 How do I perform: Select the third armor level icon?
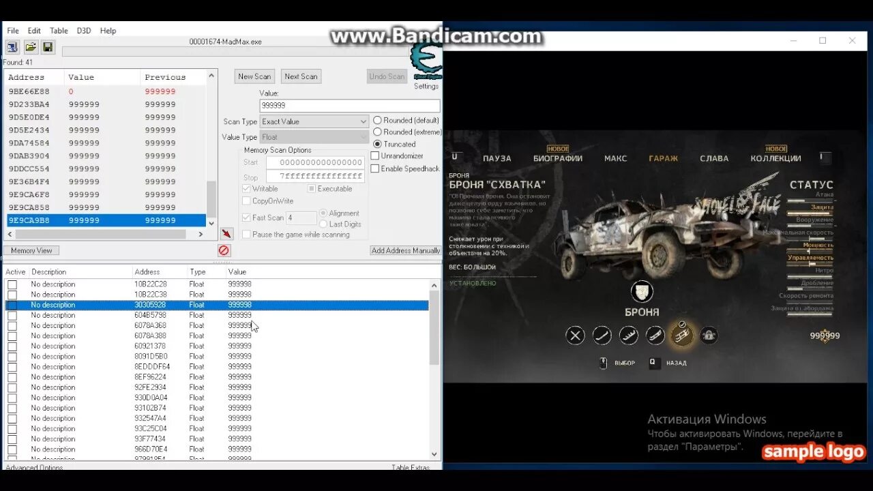point(655,335)
